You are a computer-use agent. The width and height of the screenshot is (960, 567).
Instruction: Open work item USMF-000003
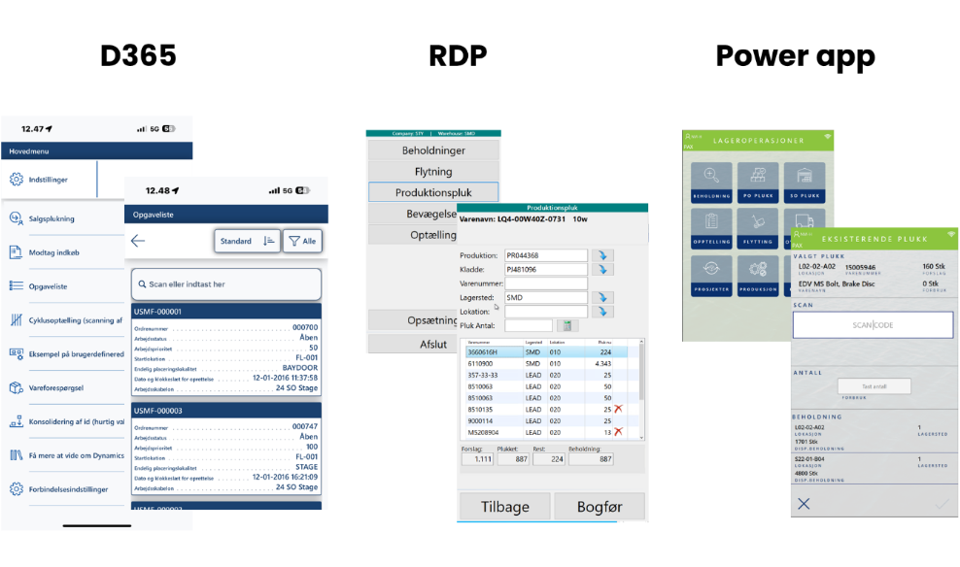226,448
